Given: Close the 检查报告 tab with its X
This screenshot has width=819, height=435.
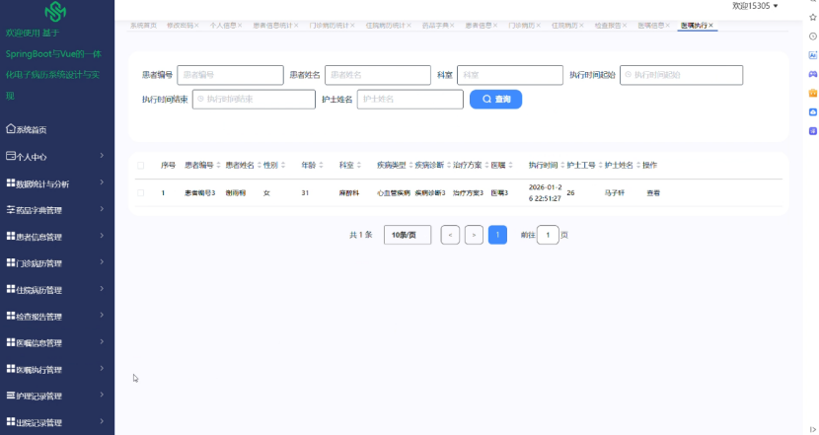Looking at the screenshot, I should pyautogui.click(x=625, y=25).
